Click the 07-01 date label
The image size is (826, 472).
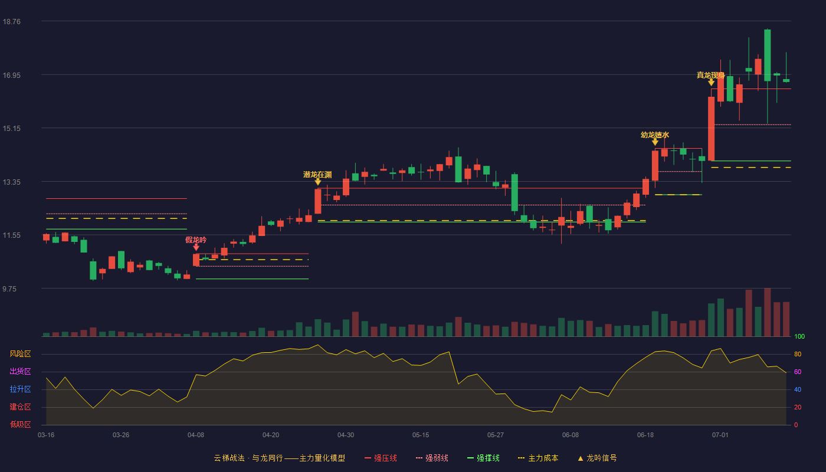(720, 435)
